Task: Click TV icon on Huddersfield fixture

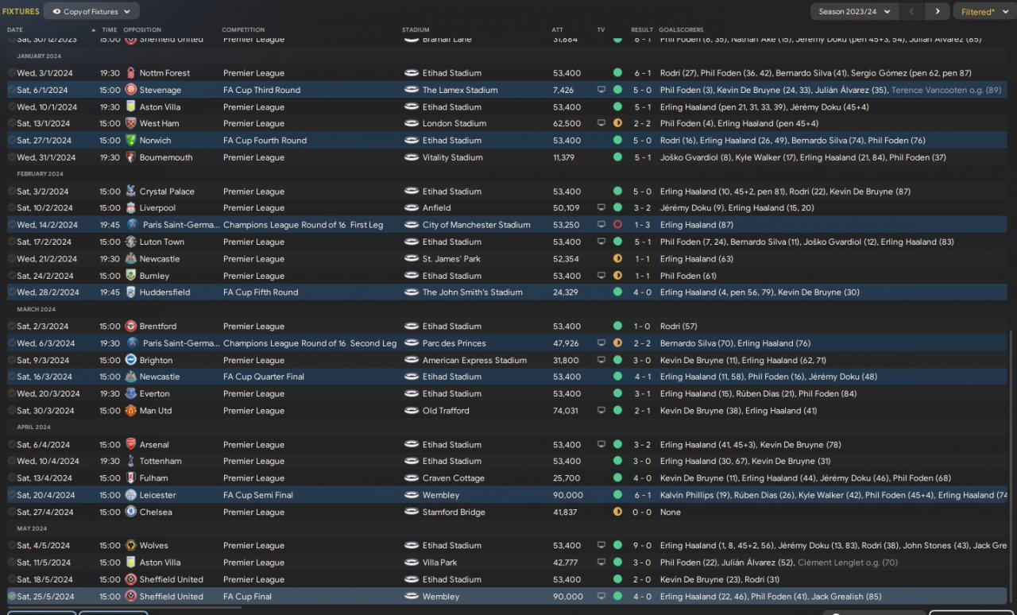Action: 601,292
